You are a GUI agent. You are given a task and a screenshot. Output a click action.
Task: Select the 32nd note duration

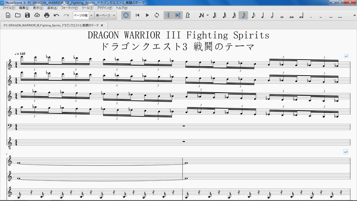click(225, 15)
